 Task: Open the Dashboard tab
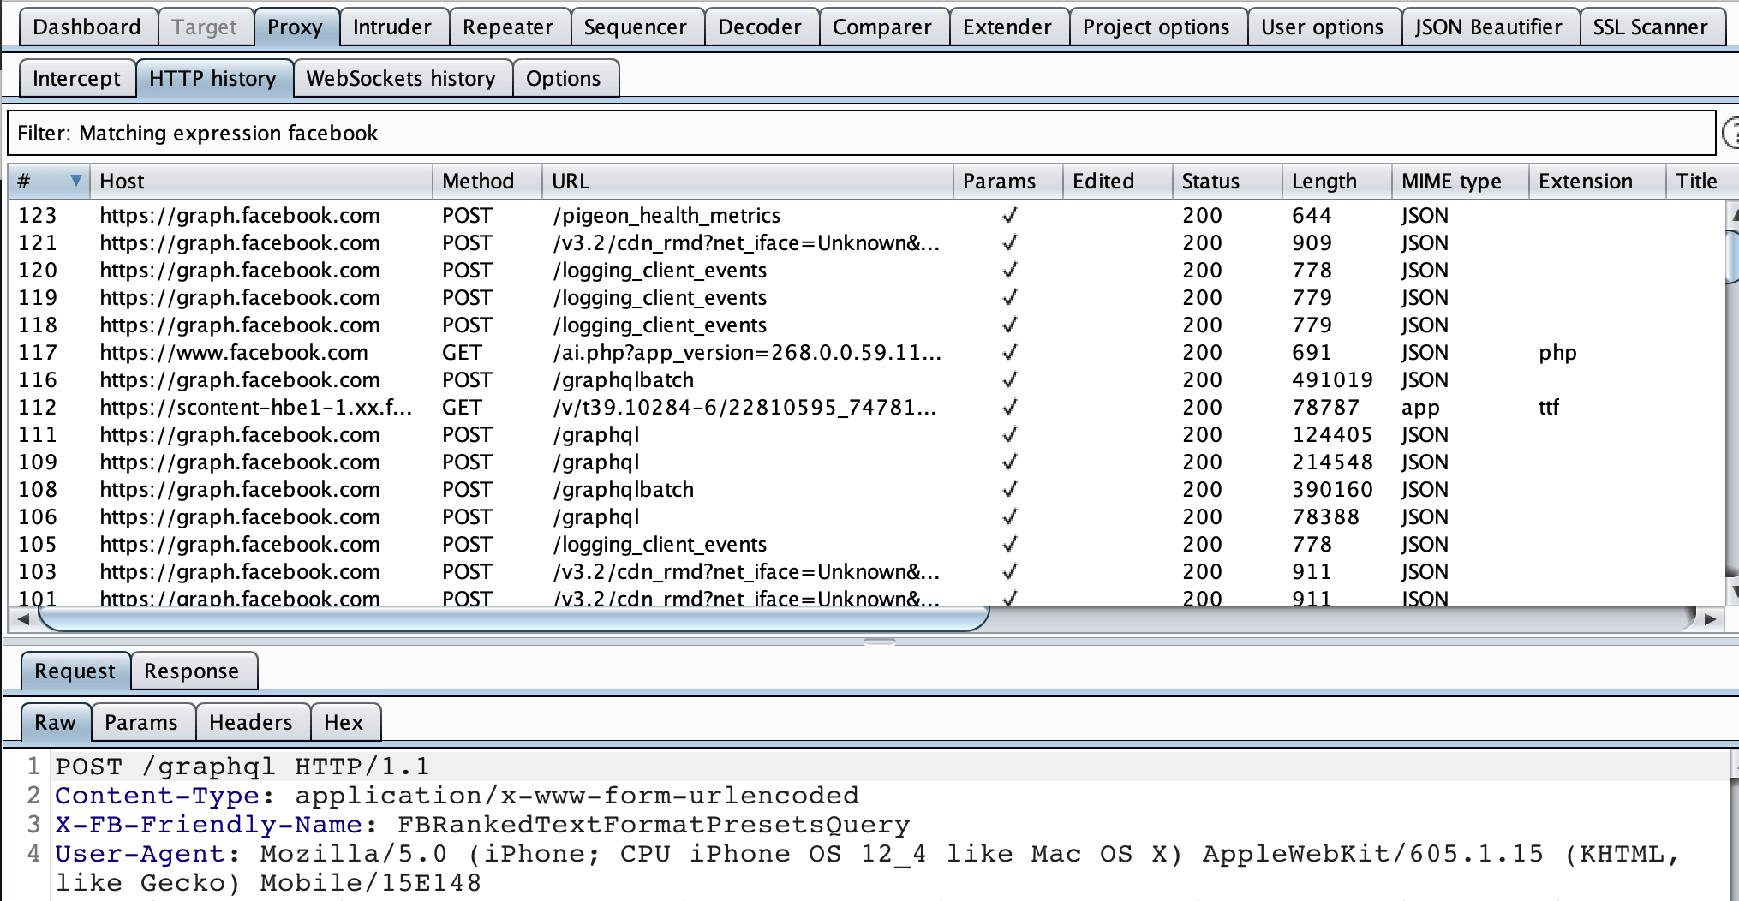tap(87, 27)
